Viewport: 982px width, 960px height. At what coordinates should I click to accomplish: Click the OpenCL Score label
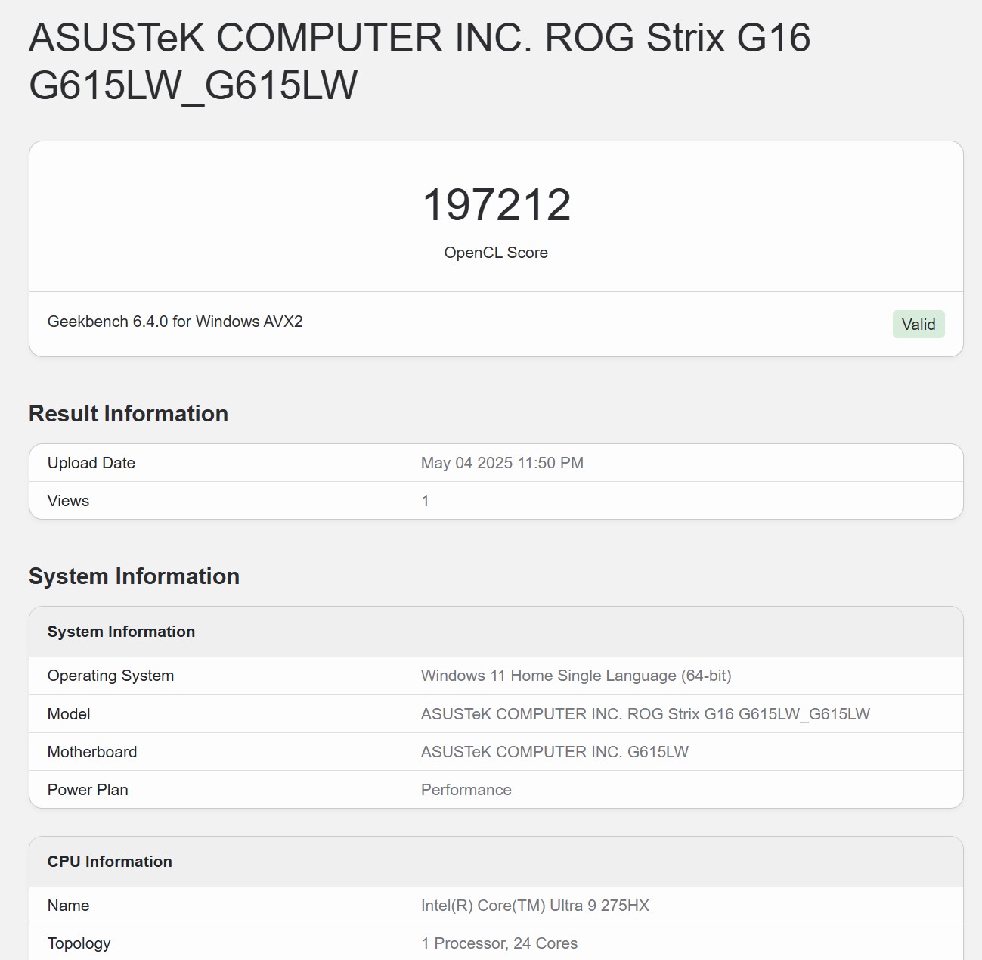(x=496, y=253)
